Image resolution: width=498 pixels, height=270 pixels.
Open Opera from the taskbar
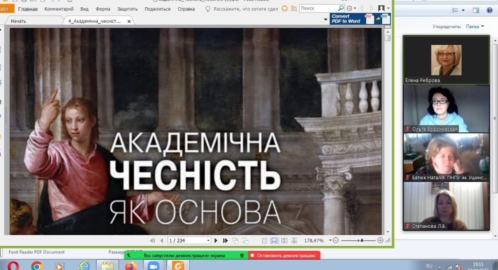click(x=13, y=266)
